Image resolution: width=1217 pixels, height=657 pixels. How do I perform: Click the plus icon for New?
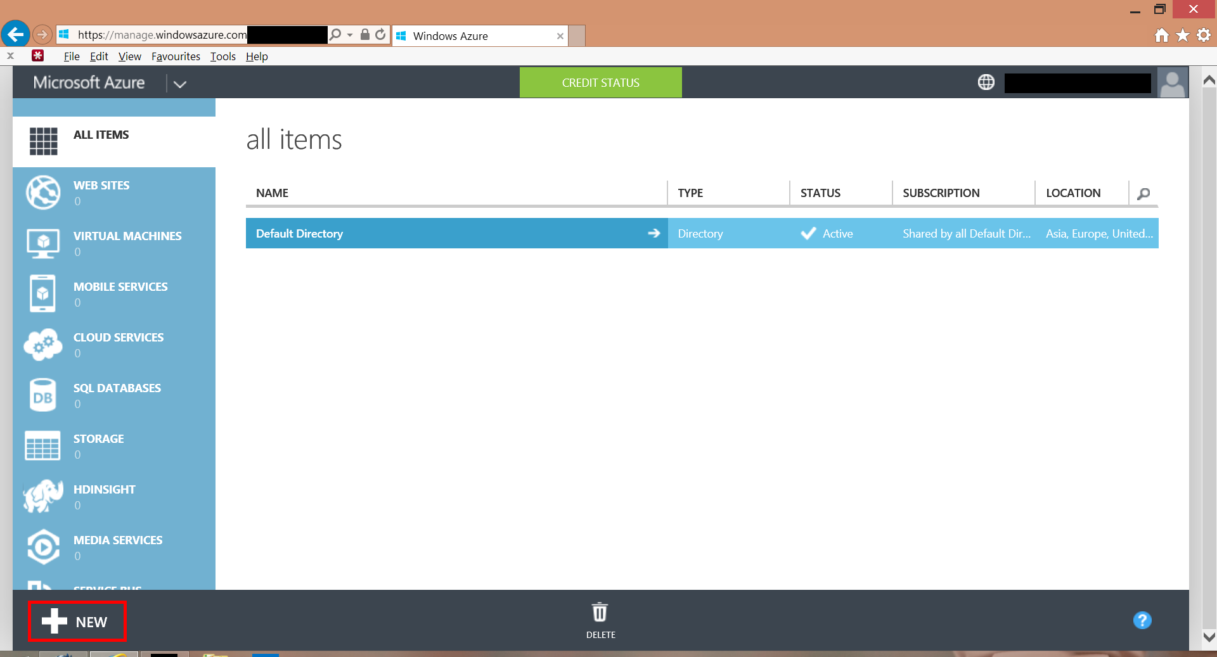(x=55, y=621)
